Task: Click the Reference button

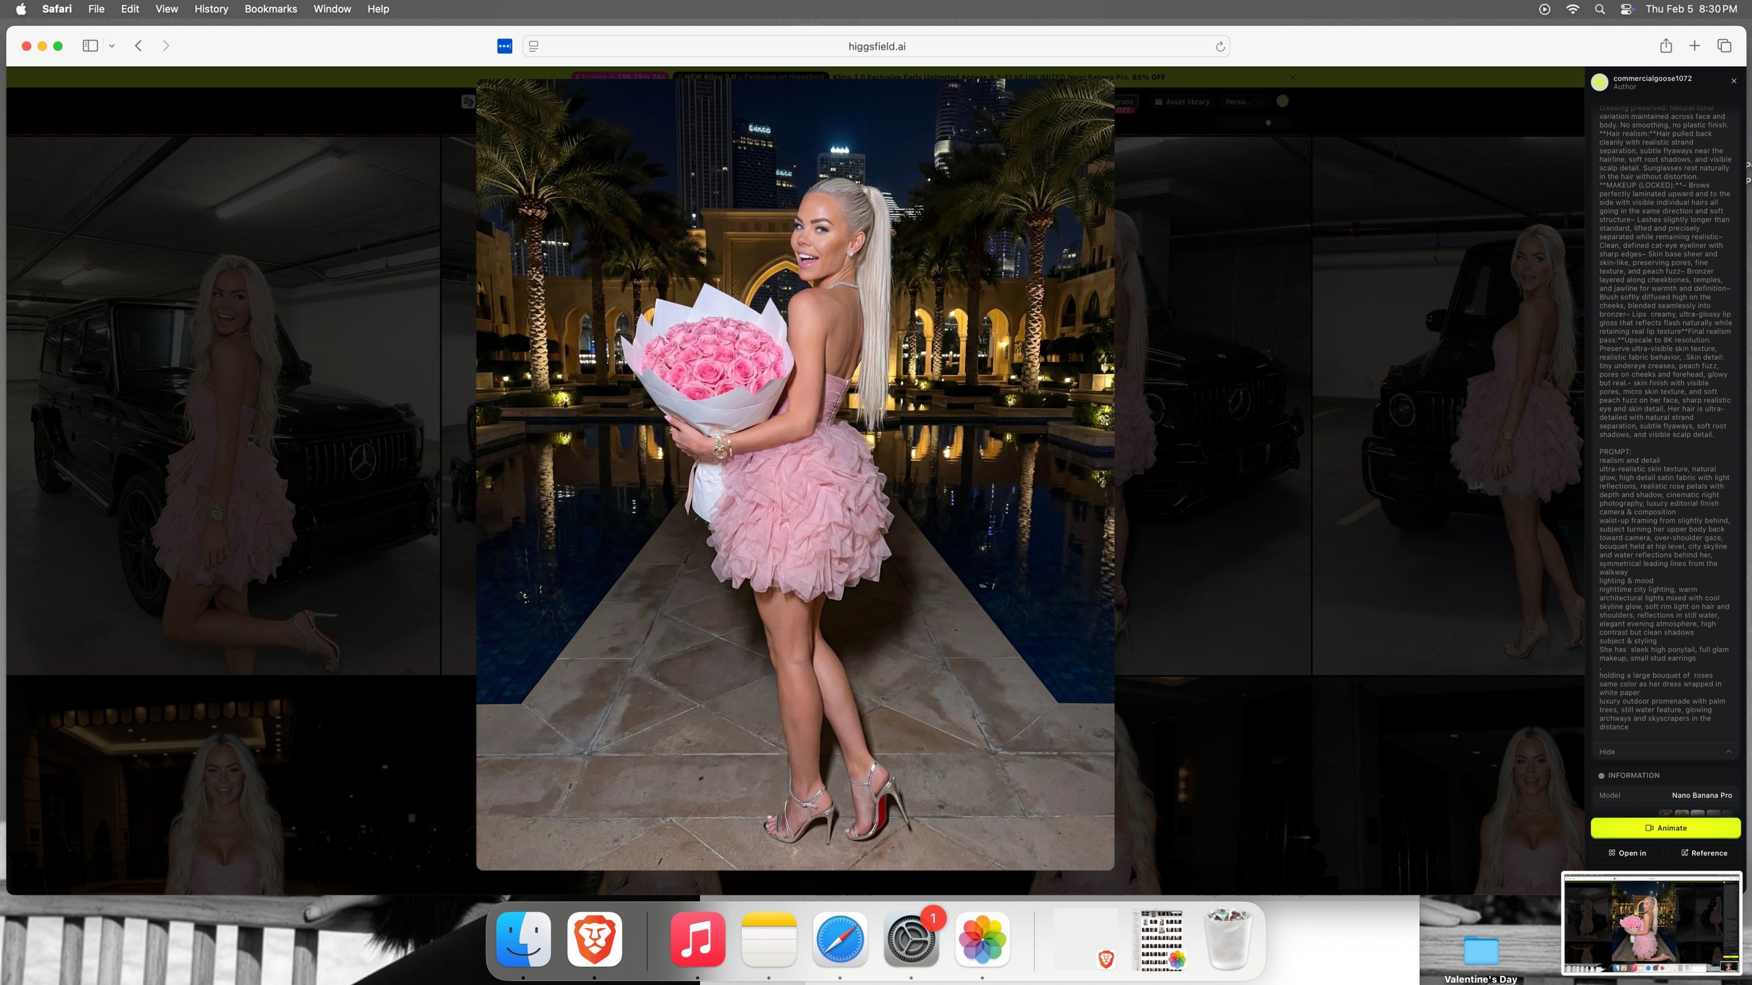Action: (1704, 853)
